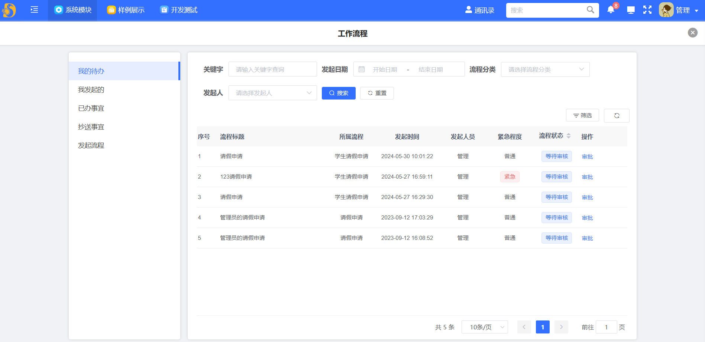Image resolution: width=705 pixels, height=342 pixels.
Task: Open the 流程分类 dropdown
Action: pos(545,69)
